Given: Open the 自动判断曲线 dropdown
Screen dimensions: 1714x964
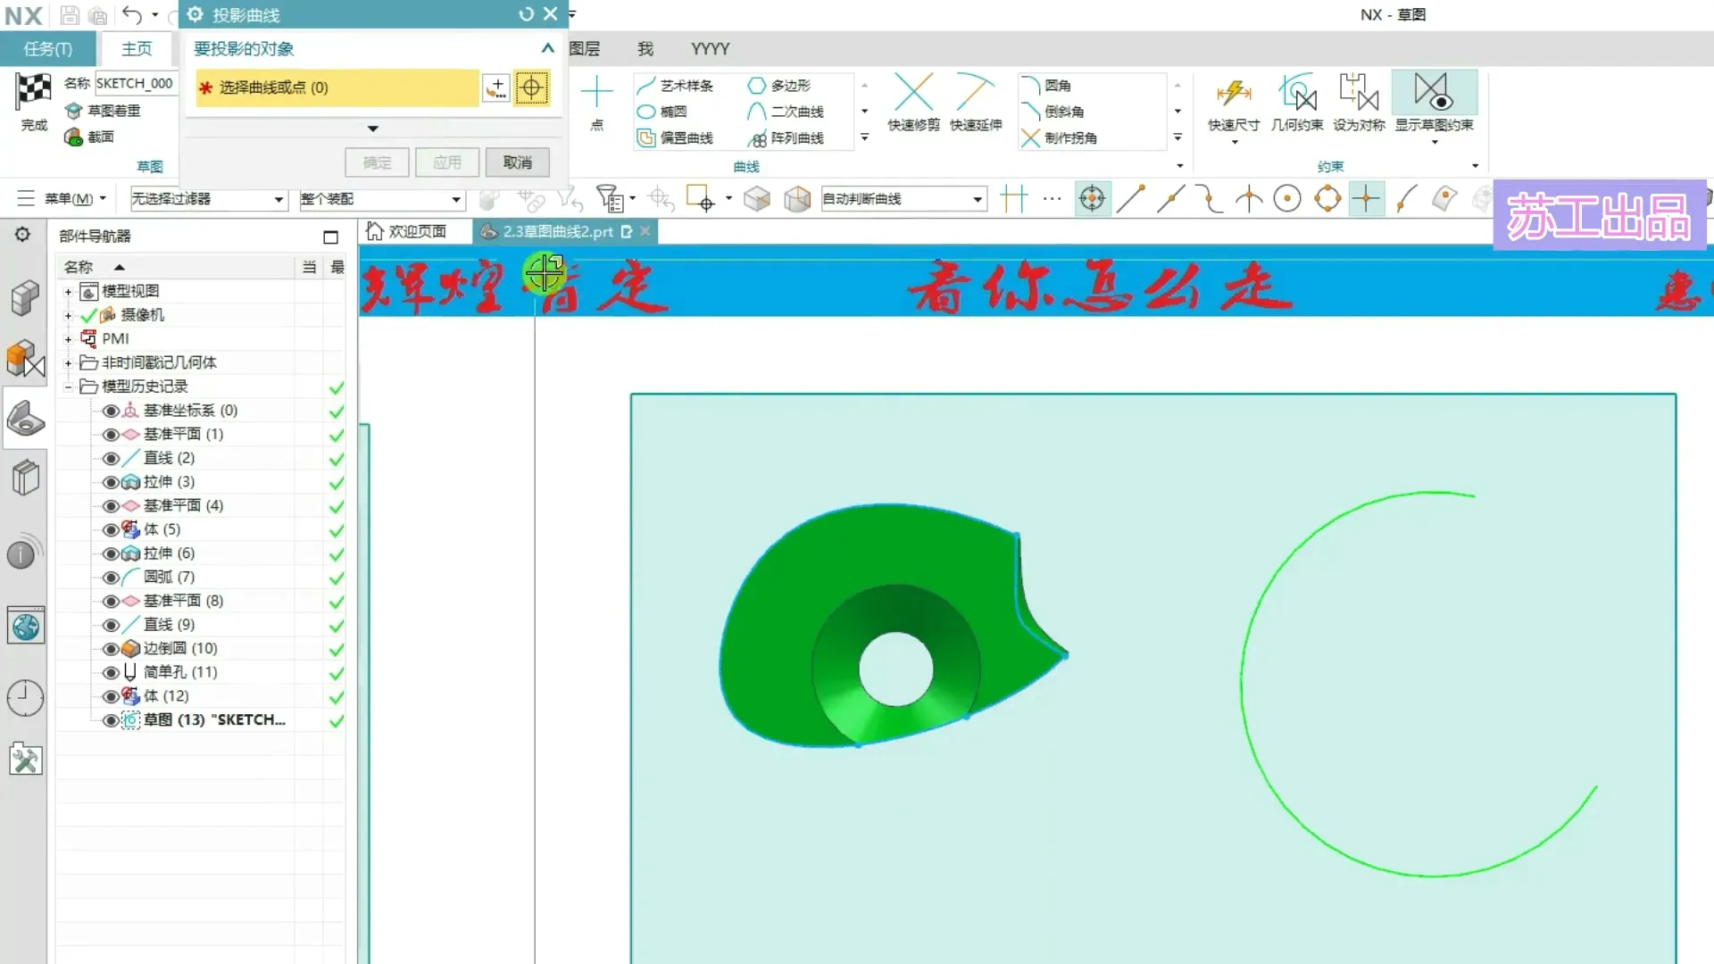Looking at the screenshot, I should tap(978, 199).
